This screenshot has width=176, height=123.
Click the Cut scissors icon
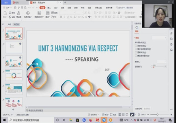pyautogui.click(x=10, y=13)
